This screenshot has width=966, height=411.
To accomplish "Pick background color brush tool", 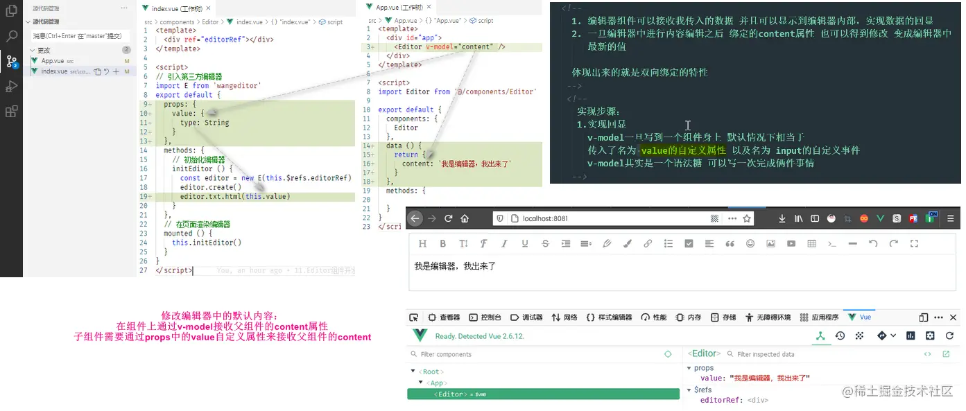I will tap(627, 244).
